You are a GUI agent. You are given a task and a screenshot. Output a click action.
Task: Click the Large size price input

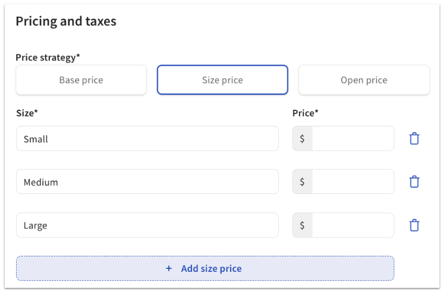coord(352,226)
